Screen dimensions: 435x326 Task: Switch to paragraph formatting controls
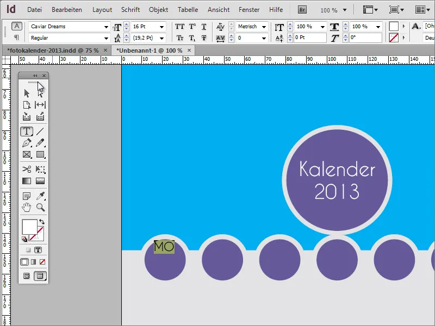pos(17,37)
